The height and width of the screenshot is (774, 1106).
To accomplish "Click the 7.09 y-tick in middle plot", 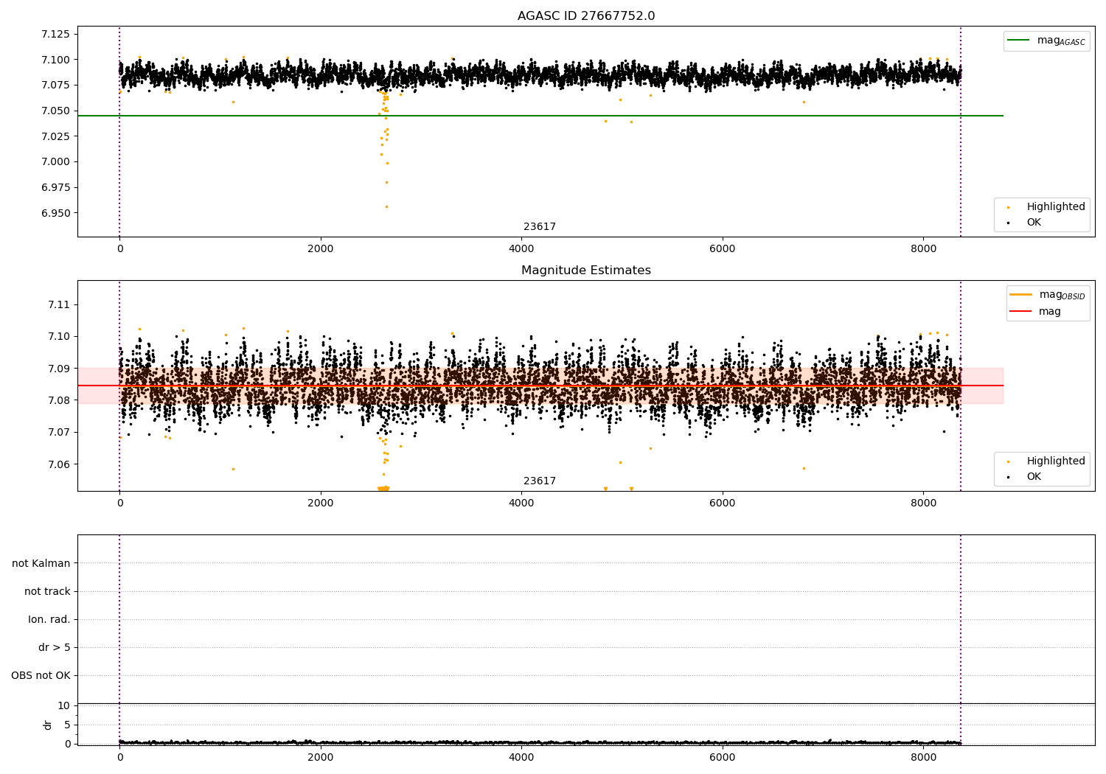I will tap(59, 369).
